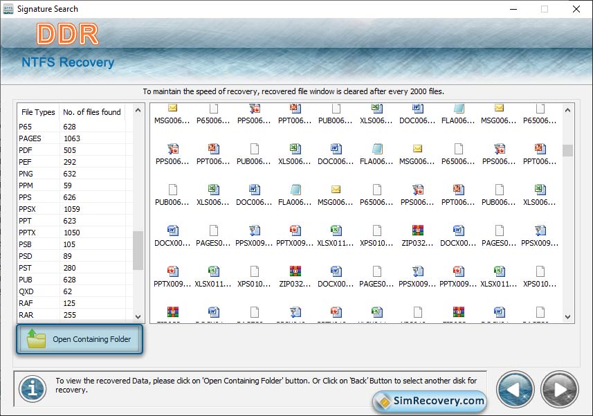Choose the PNG file type row

pos(75,174)
